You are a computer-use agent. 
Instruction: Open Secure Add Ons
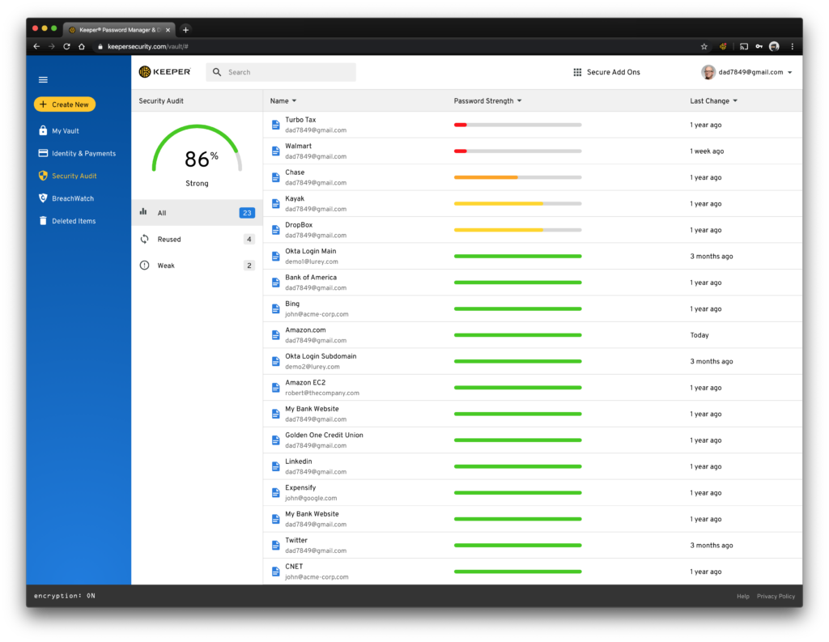pyautogui.click(x=606, y=72)
